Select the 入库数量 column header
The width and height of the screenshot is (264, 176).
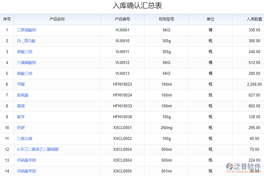[x=254, y=19]
